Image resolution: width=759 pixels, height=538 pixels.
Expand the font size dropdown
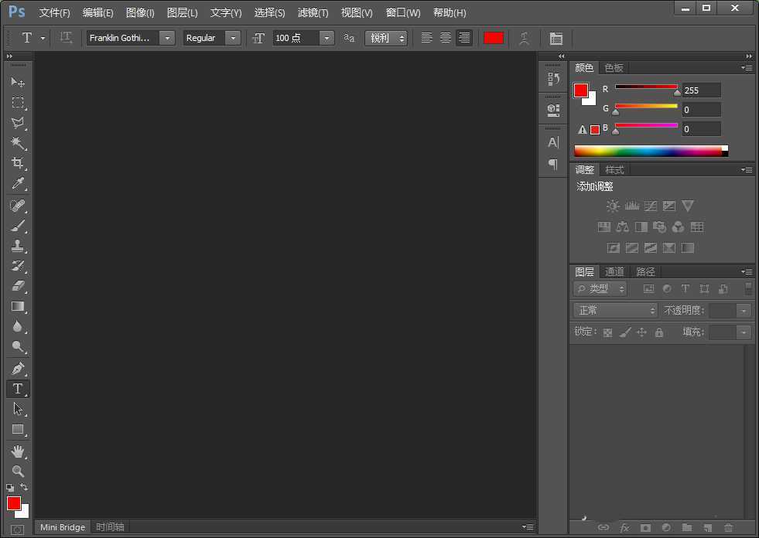pyautogui.click(x=327, y=38)
